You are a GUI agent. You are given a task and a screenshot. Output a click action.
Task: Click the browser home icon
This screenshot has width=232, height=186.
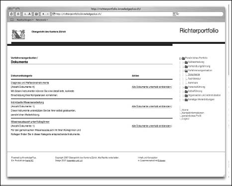click(x=11, y=14)
